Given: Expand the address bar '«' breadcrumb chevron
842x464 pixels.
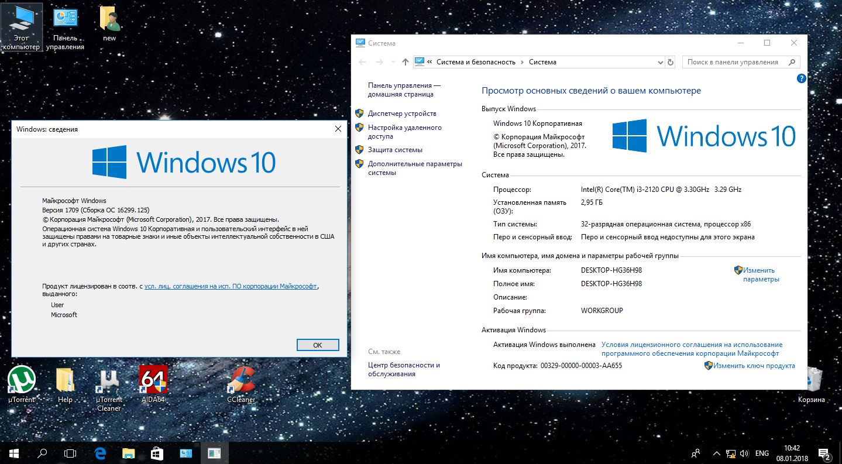Looking at the screenshot, I should [430, 62].
